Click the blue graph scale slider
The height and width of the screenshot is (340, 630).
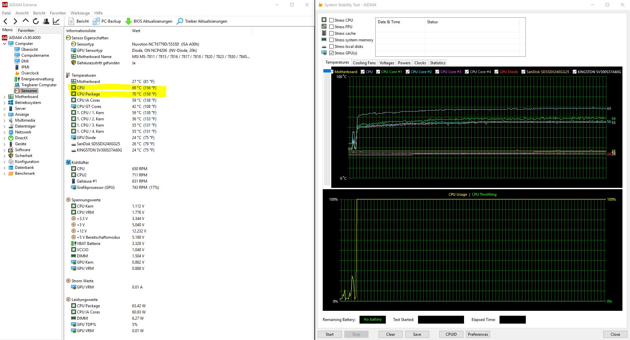(327, 71)
